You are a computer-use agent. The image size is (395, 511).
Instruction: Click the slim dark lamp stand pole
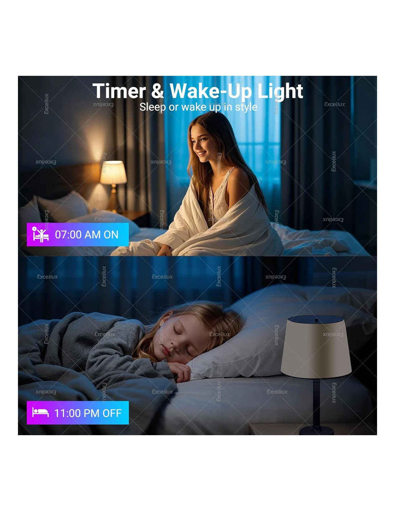[x=316, y=402]
